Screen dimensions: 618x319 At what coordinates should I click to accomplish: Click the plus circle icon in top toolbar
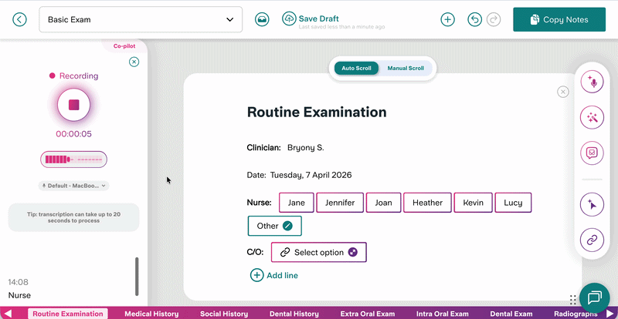coord(447,20)
